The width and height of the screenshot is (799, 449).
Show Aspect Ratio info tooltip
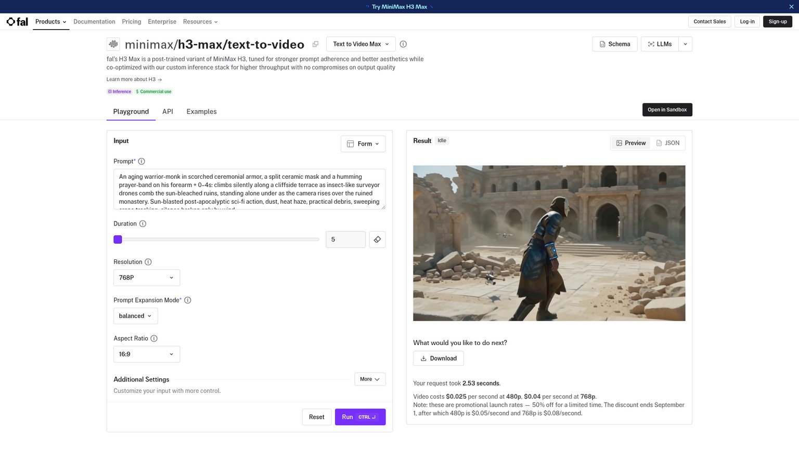pos(154,338)
